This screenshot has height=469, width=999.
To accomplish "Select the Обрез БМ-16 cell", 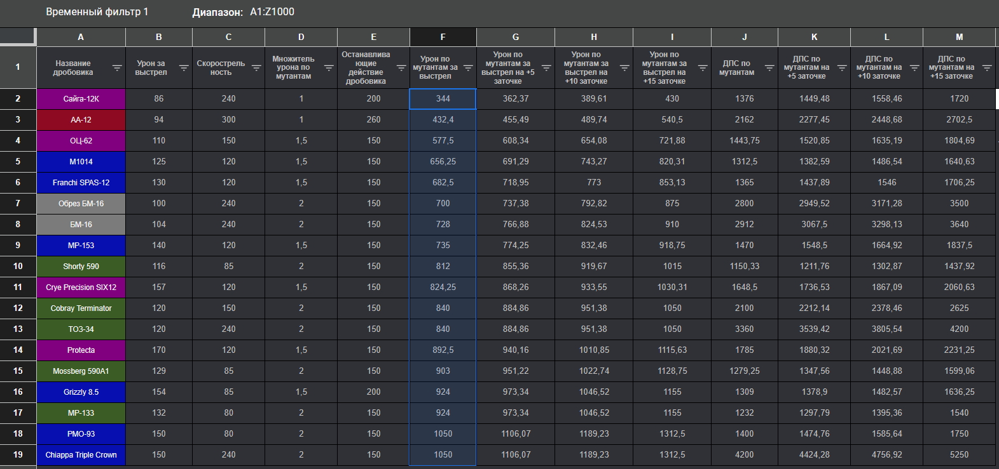I will tap(81, 203).
